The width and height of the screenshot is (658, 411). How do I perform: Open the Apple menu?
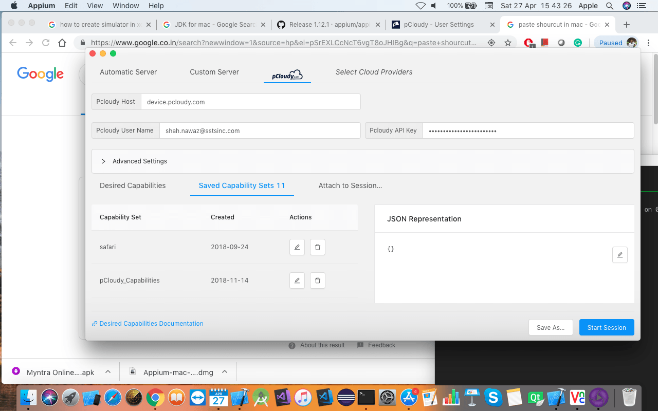pyautogui.click(x=14, y=6)
